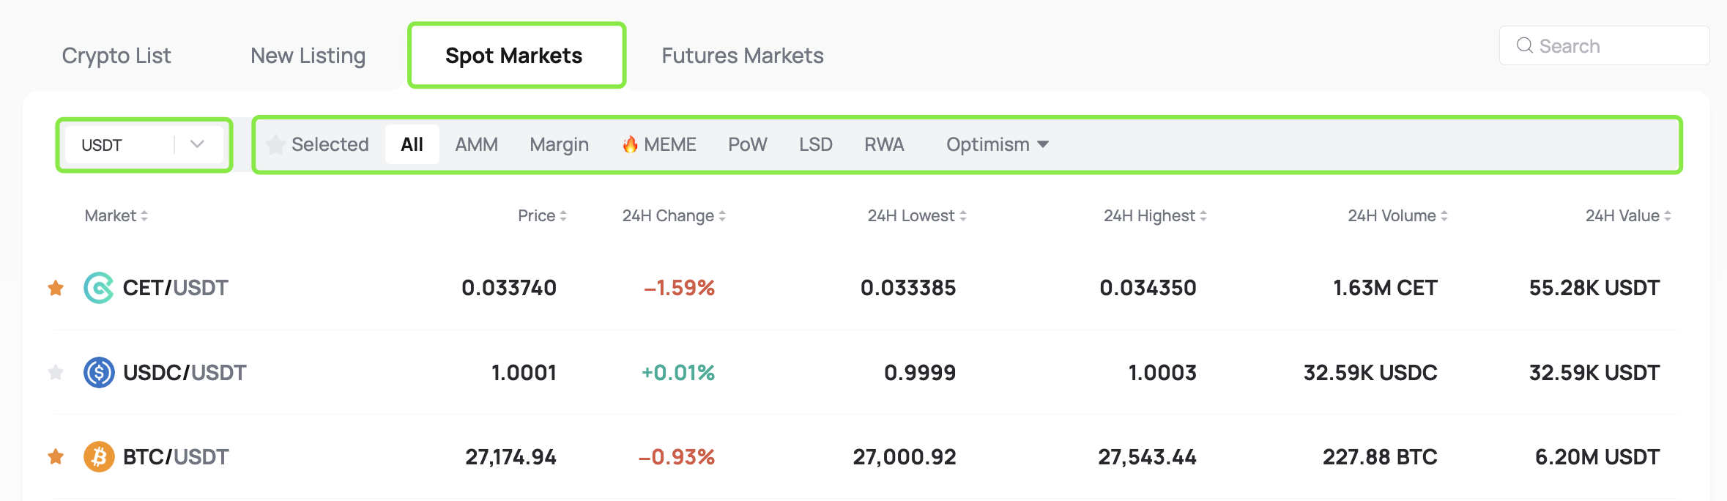Click the Market column sort icon
The width and height of the screenshot is (1727, 501).
click(x=145, y=215)
